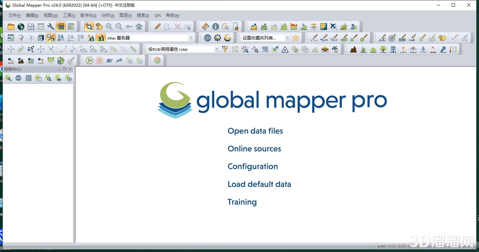Slow the animation using the turtle icon
This screenshot has height=252, width=479.
coord(109,60)
